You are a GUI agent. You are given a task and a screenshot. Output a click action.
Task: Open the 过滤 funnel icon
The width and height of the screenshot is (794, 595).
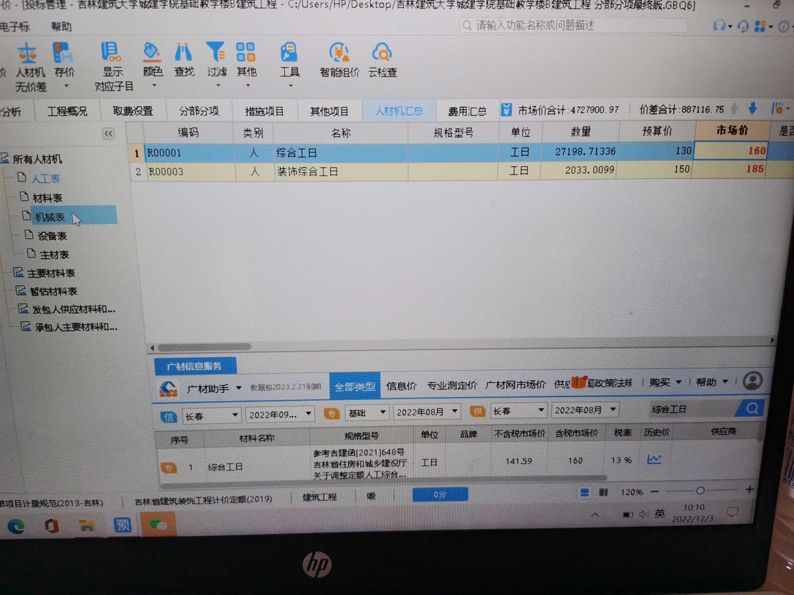[x=216, y=52]
